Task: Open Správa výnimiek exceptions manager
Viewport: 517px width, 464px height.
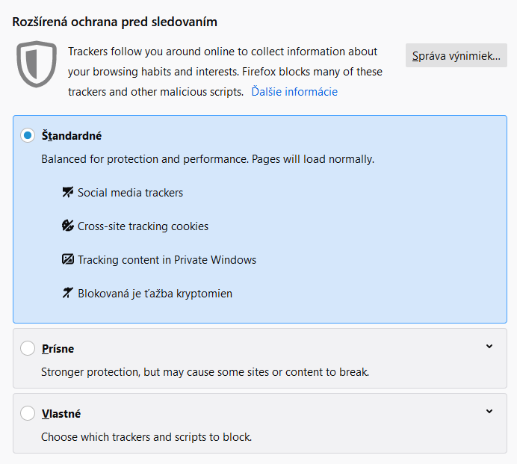Action: tap(456, 55)
